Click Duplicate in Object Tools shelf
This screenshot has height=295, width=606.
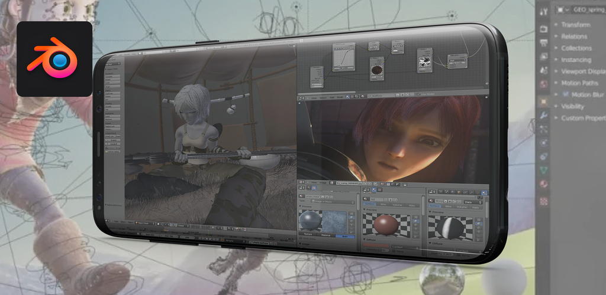[x=113, y=94]
